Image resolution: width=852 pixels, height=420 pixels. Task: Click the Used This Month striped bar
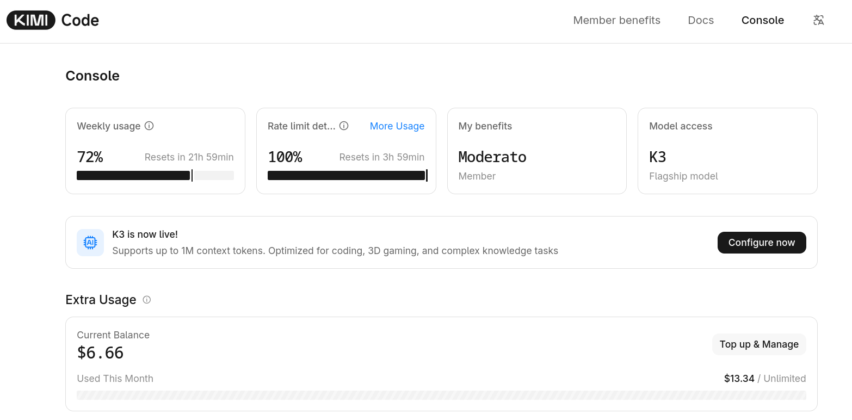[x=441, y=395]
